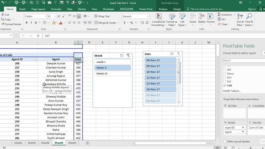
Task: Expand Agent ID field options in Rows
Action: (x=243, y=127)
